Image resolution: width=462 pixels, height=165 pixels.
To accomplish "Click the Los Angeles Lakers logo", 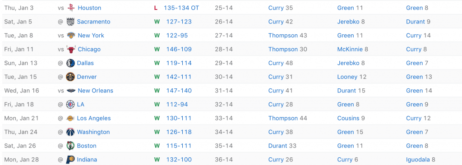I will click(x=71, y=119).
